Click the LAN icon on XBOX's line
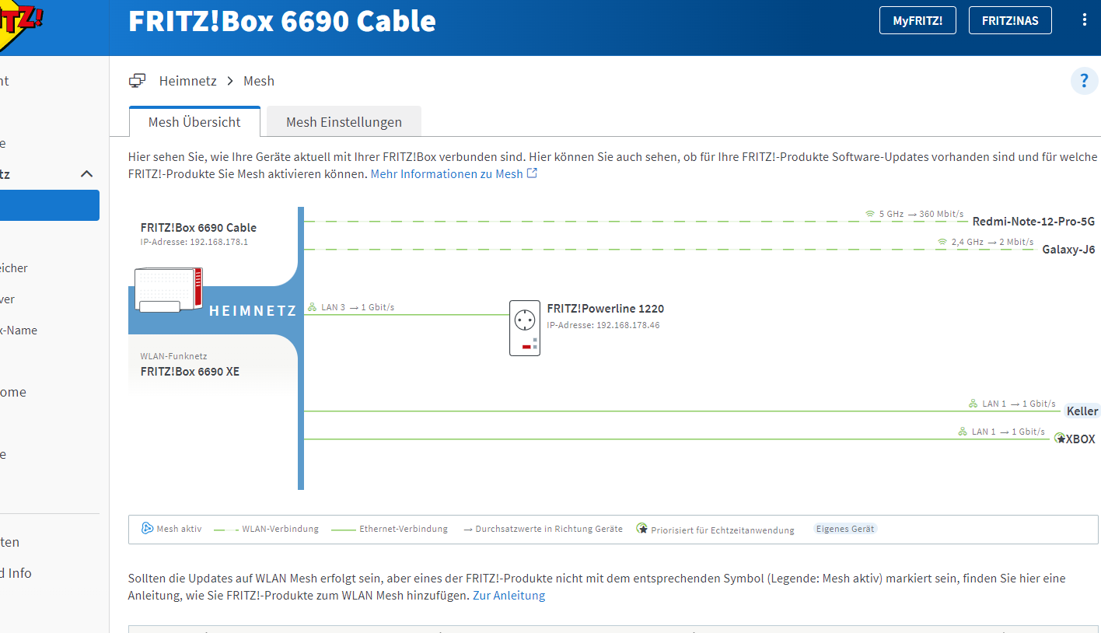Image resolution: width=1101 pixels, height=633 pixels. (x=963, y=432)
